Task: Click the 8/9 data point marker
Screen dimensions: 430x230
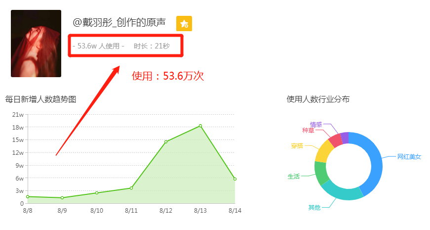Action: pos(62,198)
